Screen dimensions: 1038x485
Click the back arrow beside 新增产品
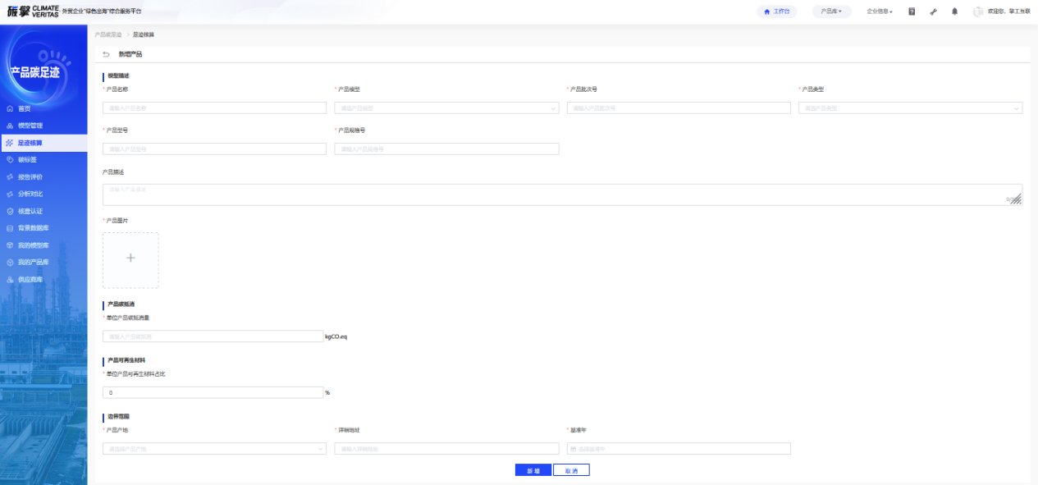(x=106, y=54)
